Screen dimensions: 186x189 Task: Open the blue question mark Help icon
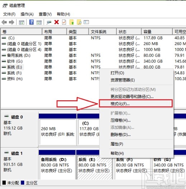(32, 22)
